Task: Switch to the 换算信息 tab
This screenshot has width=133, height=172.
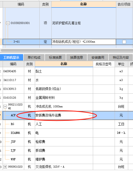Action: coord(77,57)
